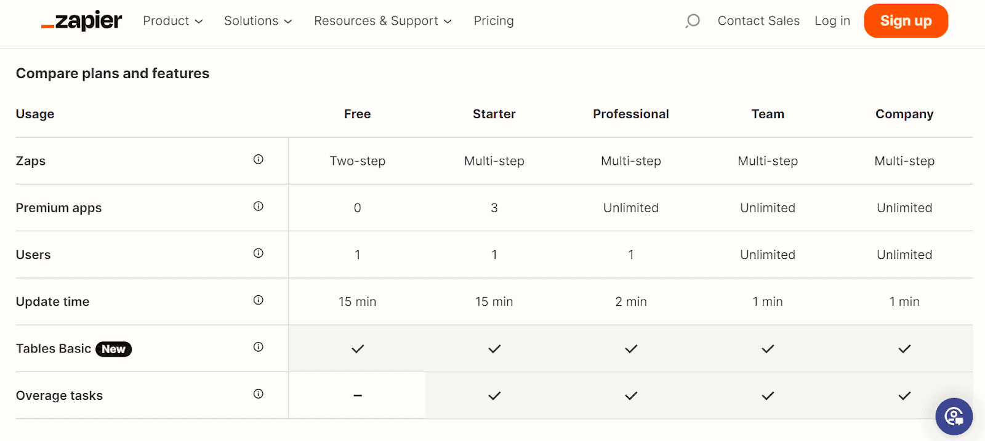Select the Professional column heading
This screenshot has height=441, width=985.
pos(631,114)
